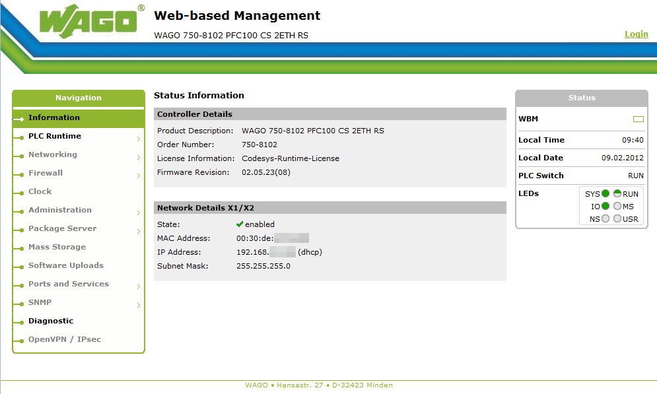Click the Login link

tap(636, 34)
